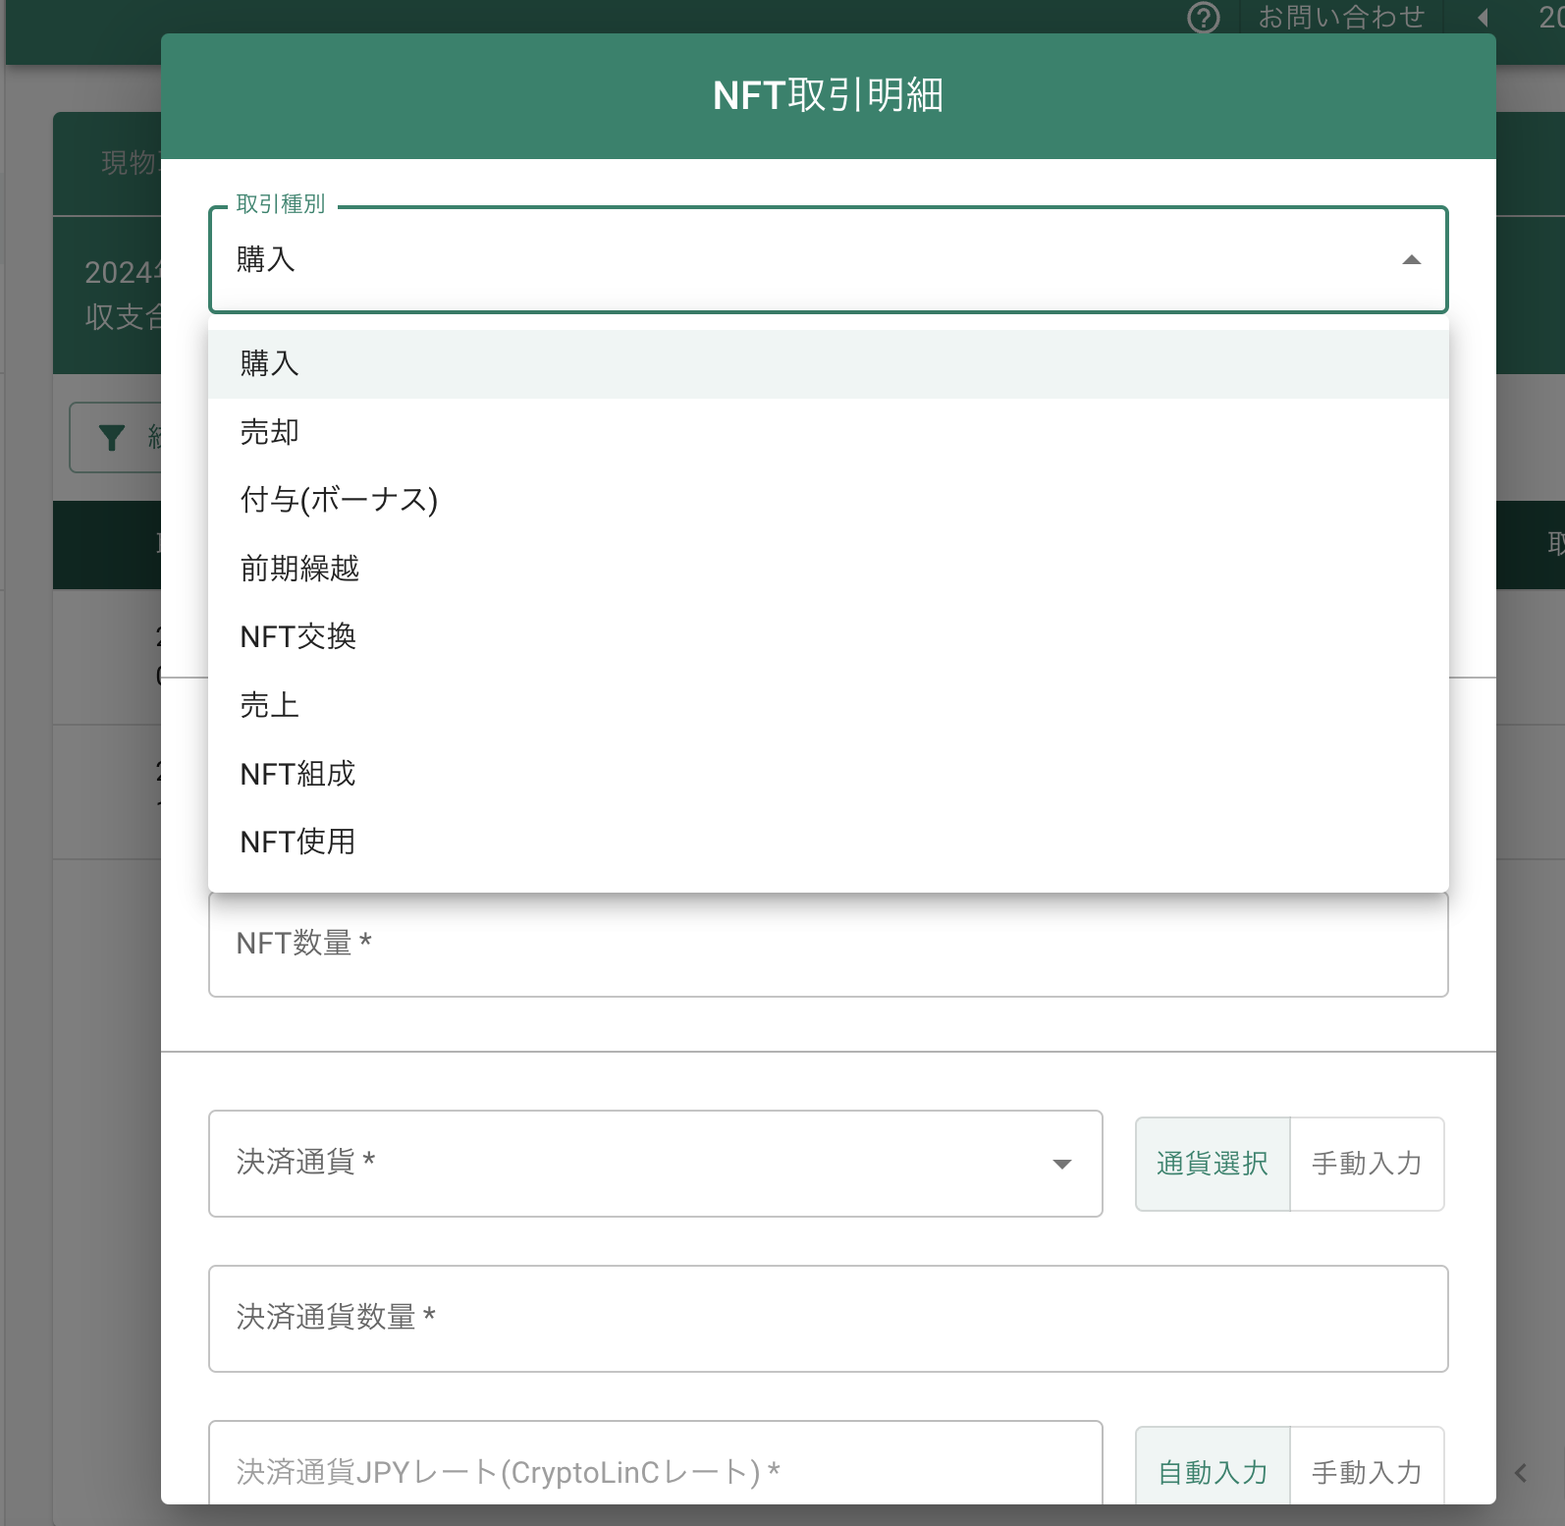Choose 前期繰越 option
Image resolution: width=1565 pixels, height=1526 pixels.
pyautogui.click(x=828, y=569)
